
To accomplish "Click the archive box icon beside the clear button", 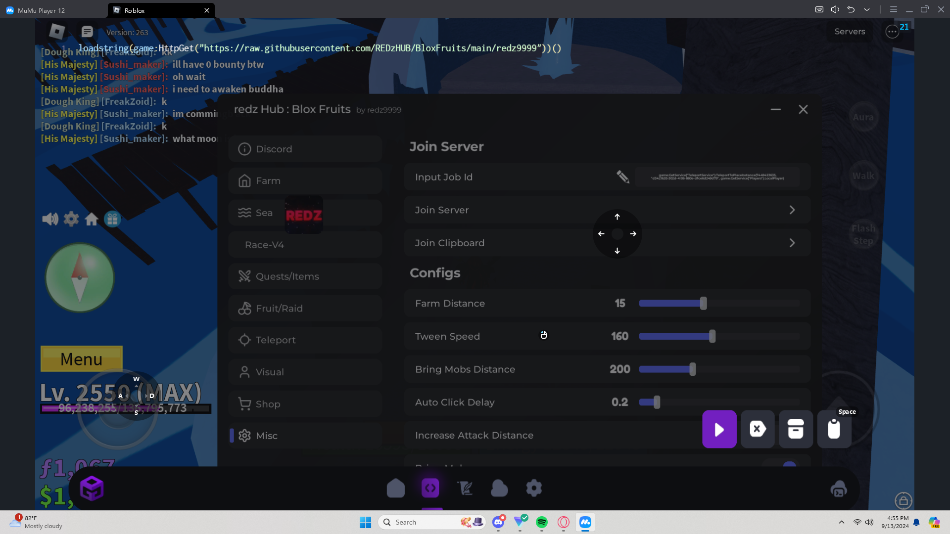I will coord(796,429).
